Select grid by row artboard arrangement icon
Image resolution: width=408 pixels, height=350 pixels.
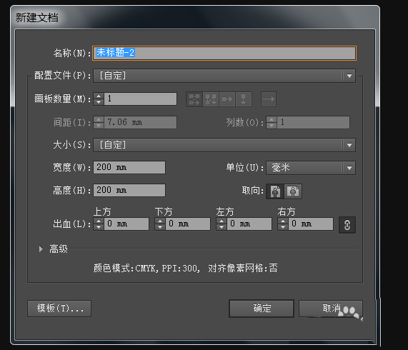tap(194, 99)
